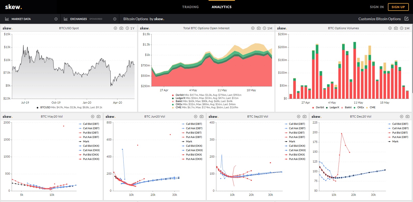Click Customize Bitcoin Options link

(x=380, y=19)
